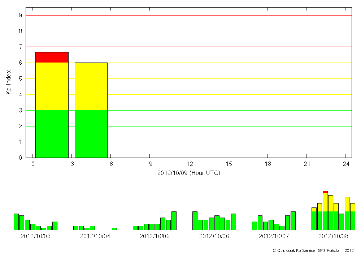Click the Quicklook Kp Service copyright text
The height and width of the screenshot is (253, 361).
[313, 250]
